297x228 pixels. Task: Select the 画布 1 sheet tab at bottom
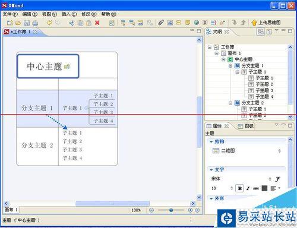tap(11, 210)
